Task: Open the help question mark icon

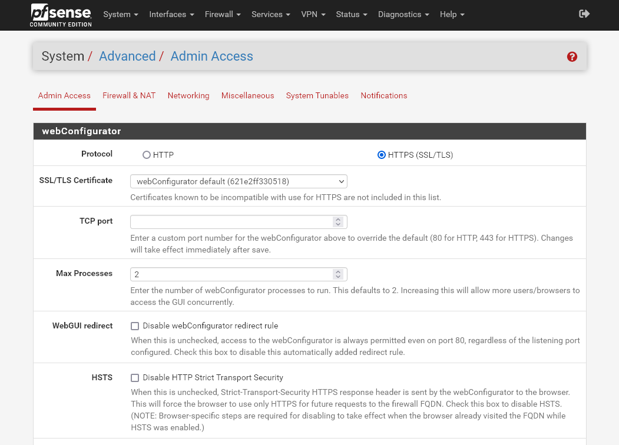Action: (571, 57)
